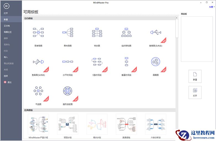Open the 英语词性 template thumbnail
216x141 pixels.
pyautogui.click(x=126, y=124)
